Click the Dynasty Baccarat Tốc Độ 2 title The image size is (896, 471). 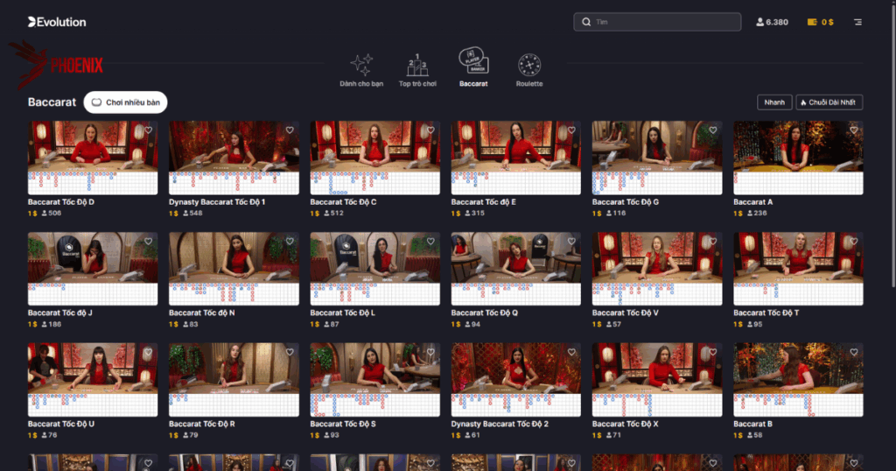(x=500, y=424)
